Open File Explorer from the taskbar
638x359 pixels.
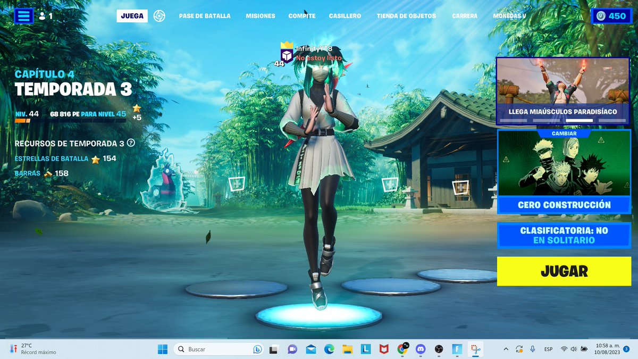click(x=347, y=349)
